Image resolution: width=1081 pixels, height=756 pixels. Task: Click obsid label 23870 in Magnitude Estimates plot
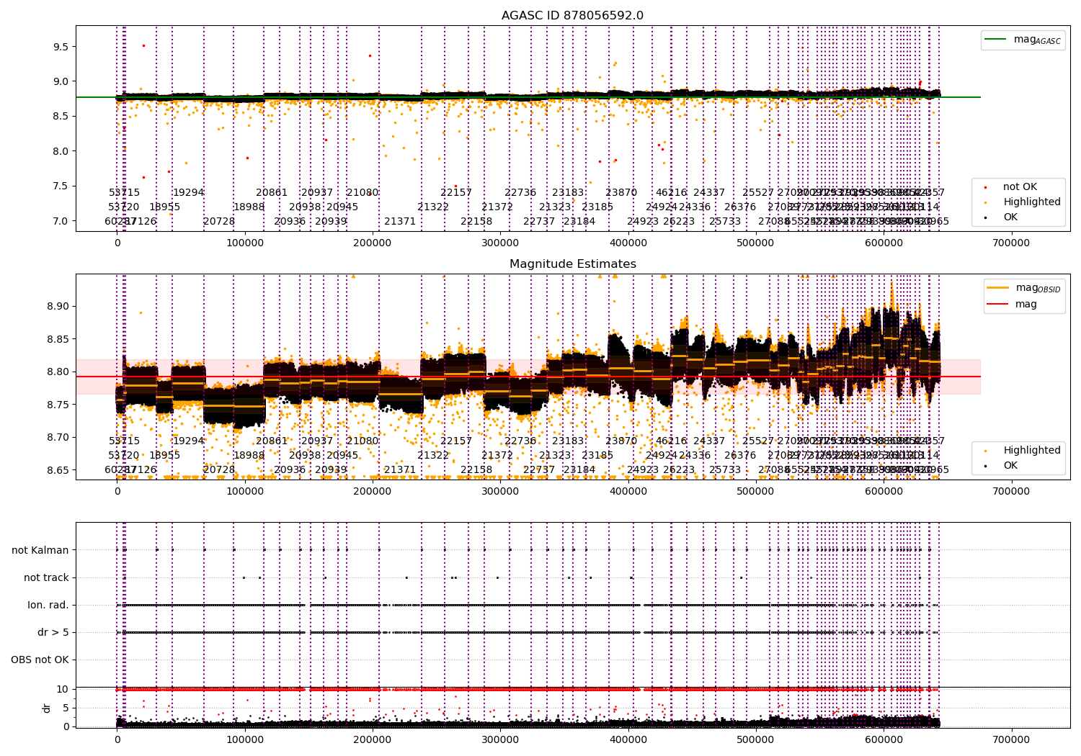click(x=621, y=441)
